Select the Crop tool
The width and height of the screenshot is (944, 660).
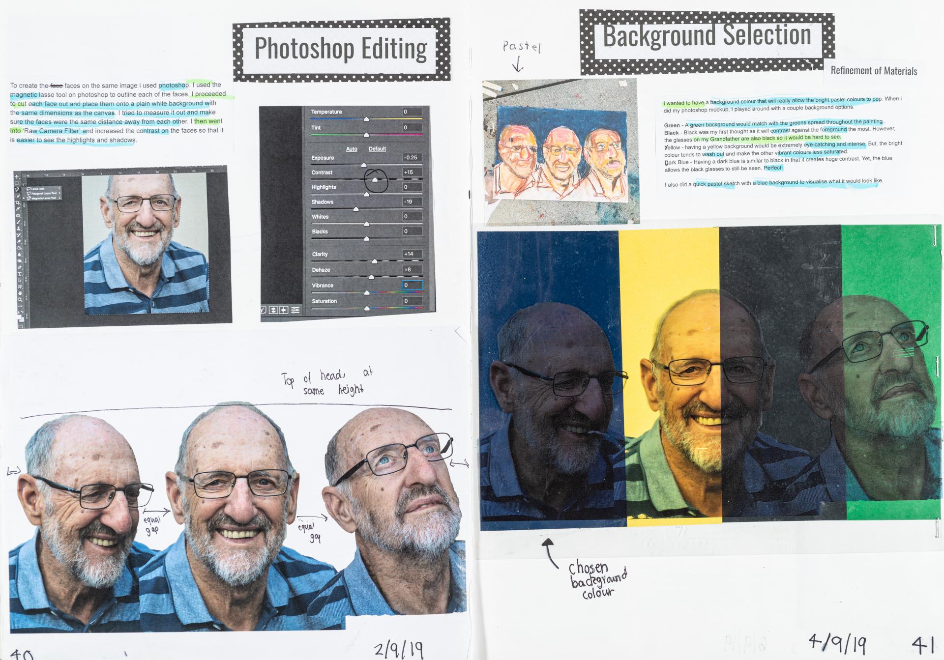click(x=18, y=202)
